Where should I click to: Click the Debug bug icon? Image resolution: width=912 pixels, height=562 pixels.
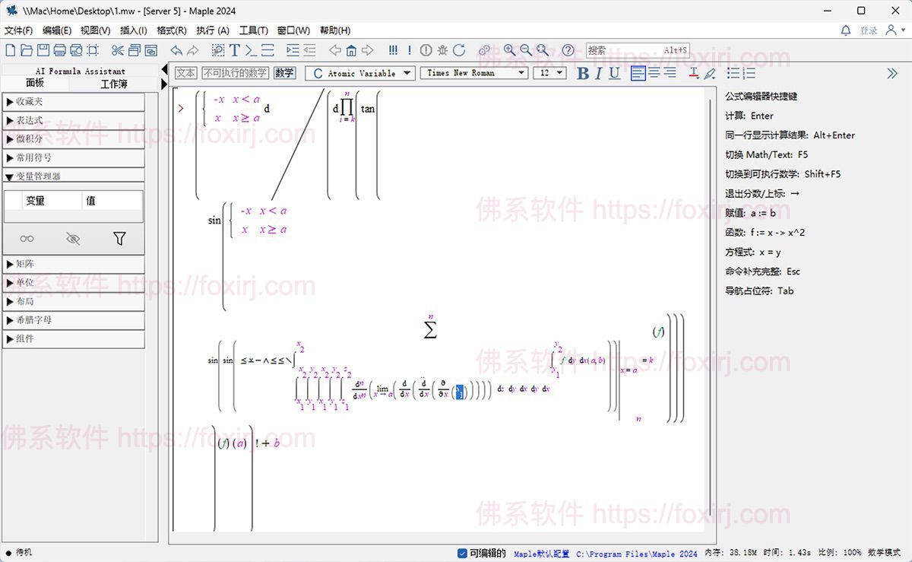442,50
